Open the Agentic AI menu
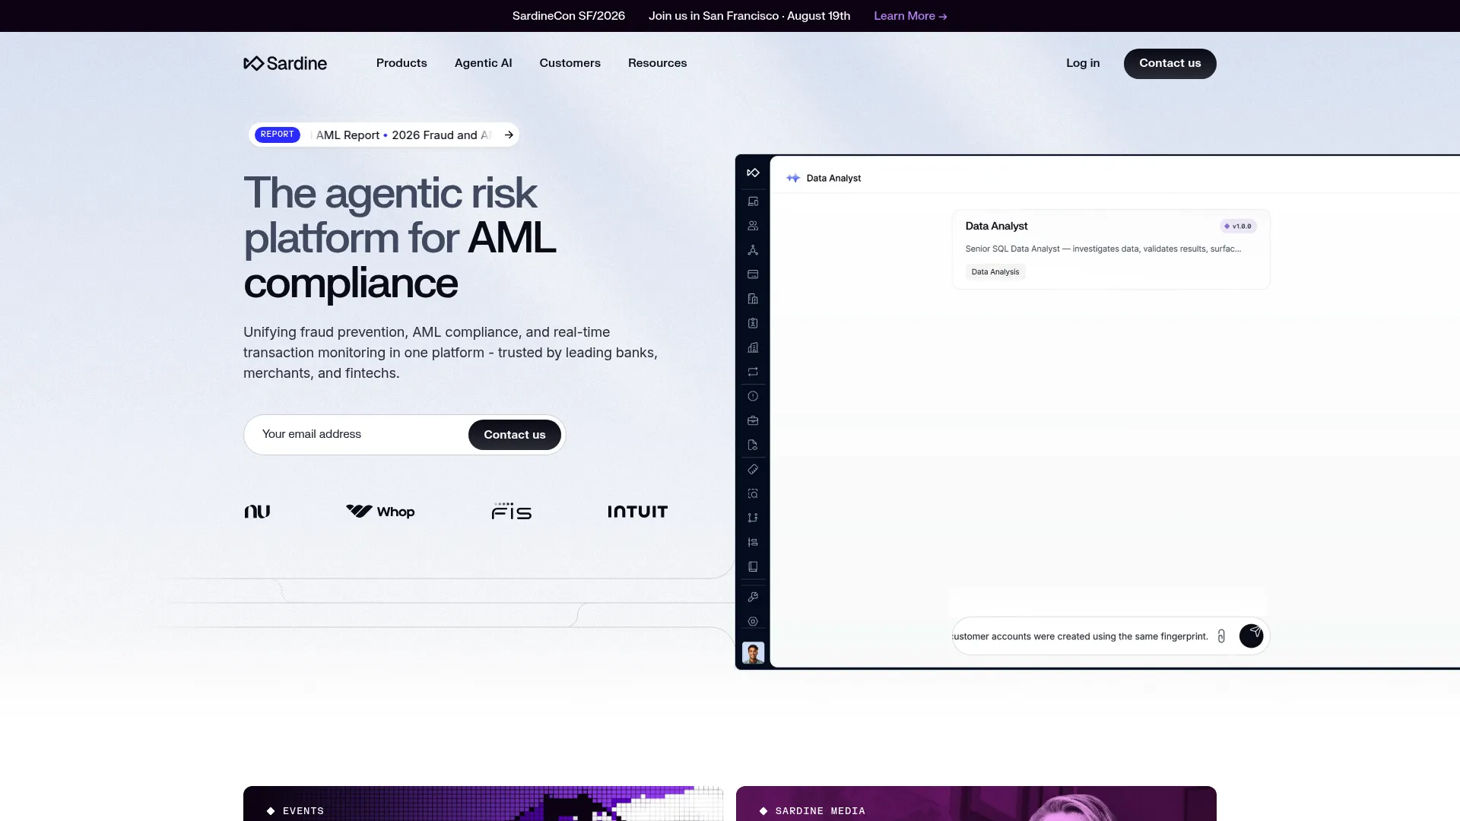 (x=484, y=63)
